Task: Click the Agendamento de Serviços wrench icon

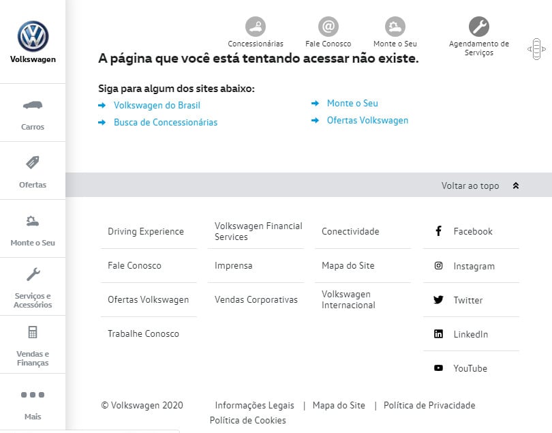Action: coord(479,27)
